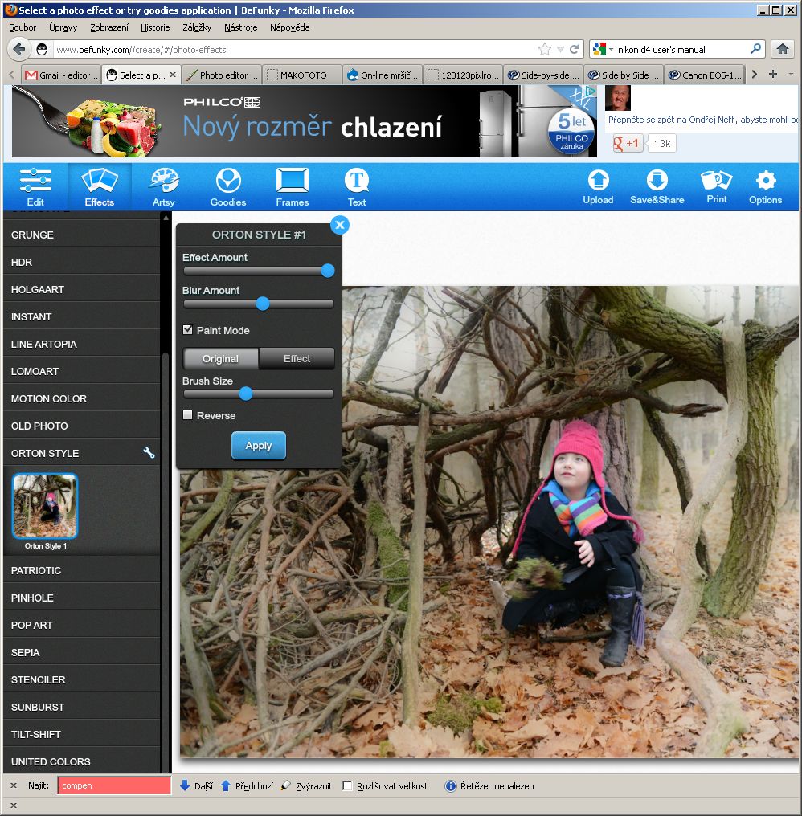The image size is (802, 816).
Task: Click the Upload icon
Action: (x=598, y=181)
